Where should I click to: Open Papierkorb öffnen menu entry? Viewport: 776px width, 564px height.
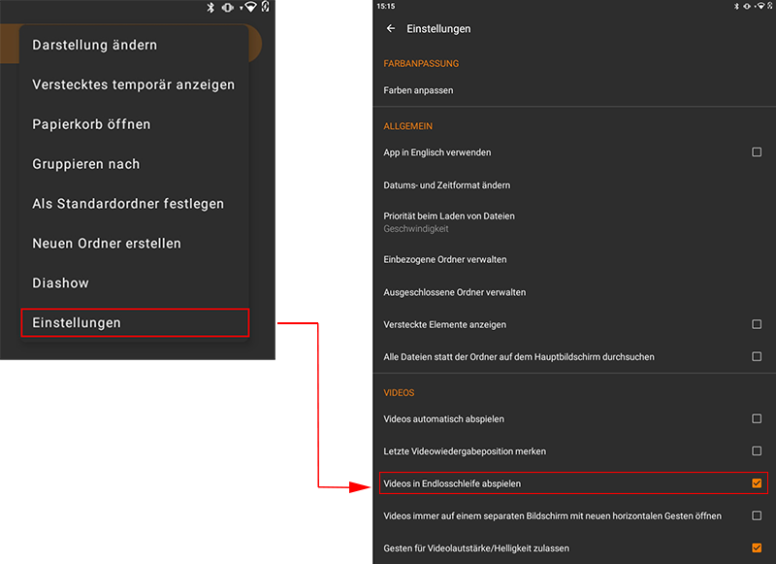[x=134, y=124]
